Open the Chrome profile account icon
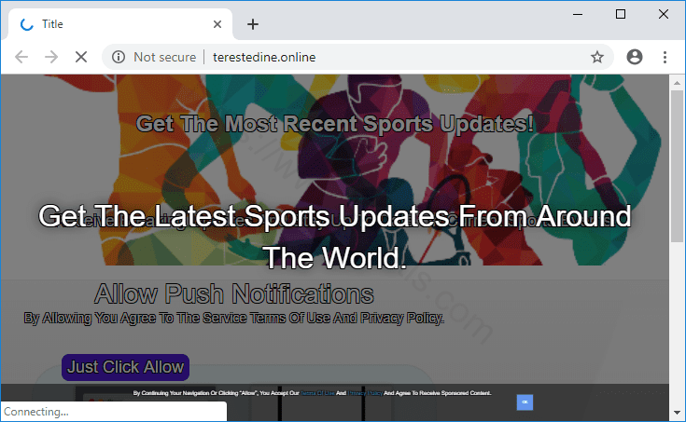 [636, 57]
